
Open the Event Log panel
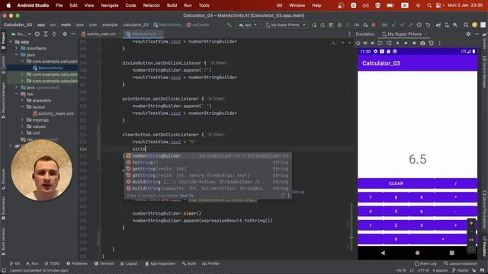425,263
